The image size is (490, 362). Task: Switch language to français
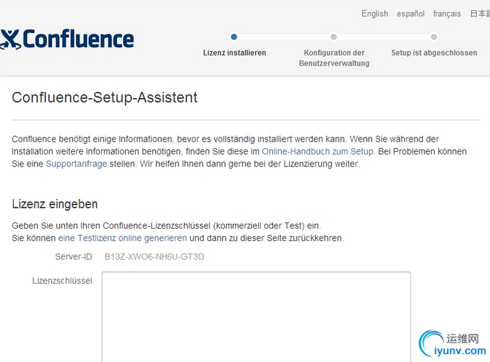[x=447, y=14]
